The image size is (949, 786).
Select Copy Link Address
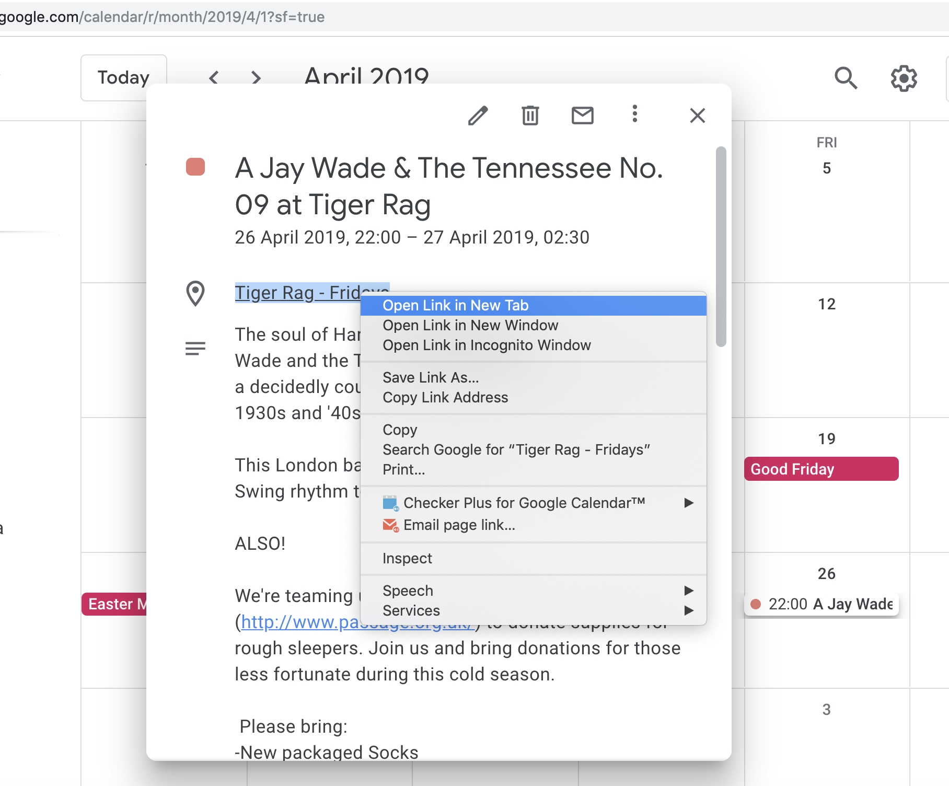[534, 397]
